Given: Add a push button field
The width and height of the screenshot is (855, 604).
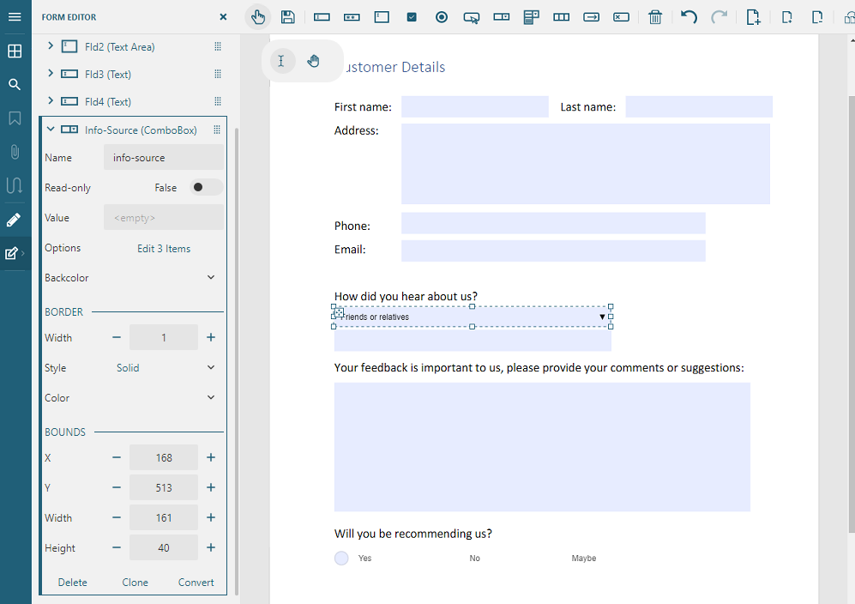Looking at the screenshot, I should click(x=472, y=18).
